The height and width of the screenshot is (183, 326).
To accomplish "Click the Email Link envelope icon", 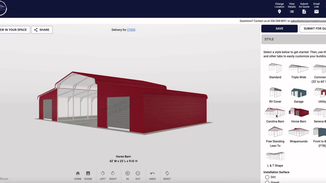I will tap(316, 12).
